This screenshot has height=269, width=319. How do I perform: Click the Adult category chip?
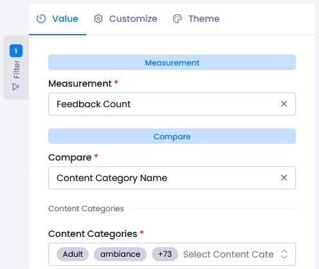click(x=73, y=254)
